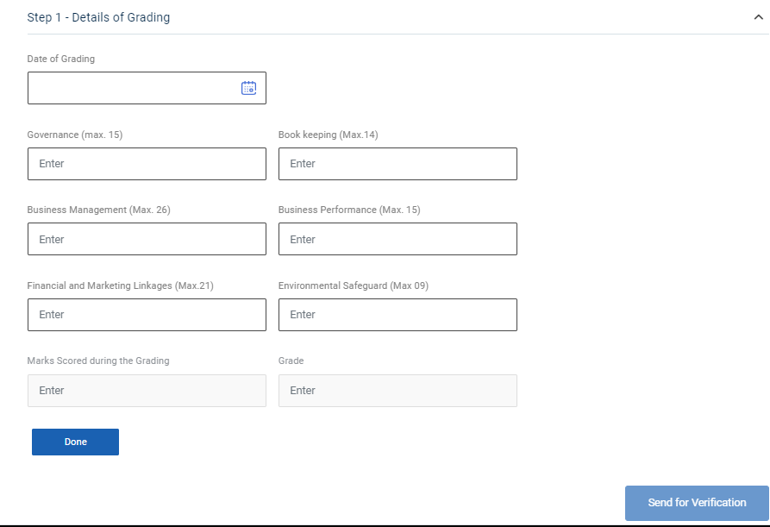Click into the Governance score field
Image resolution: width=770 pixels, height=527 pixels.
point(147,164)
